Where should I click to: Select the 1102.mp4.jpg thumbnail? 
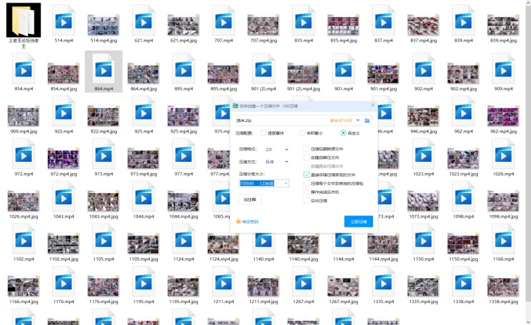[x=64, y=244]
